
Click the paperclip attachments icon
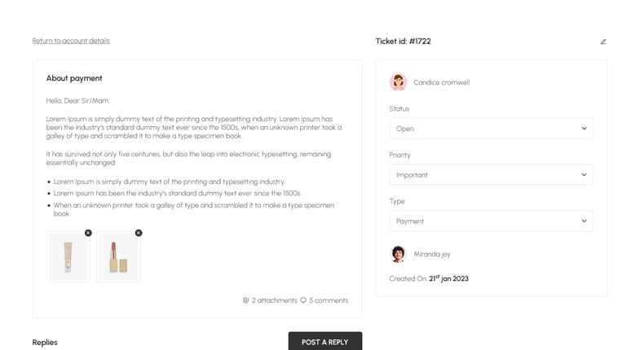coord(245,300)
